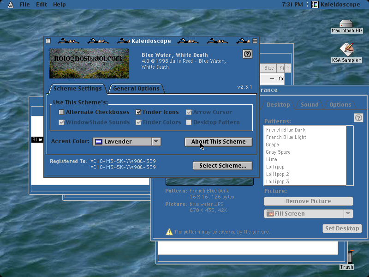Open the Accent Color Lavender dropdown

[x=127, y=142]
